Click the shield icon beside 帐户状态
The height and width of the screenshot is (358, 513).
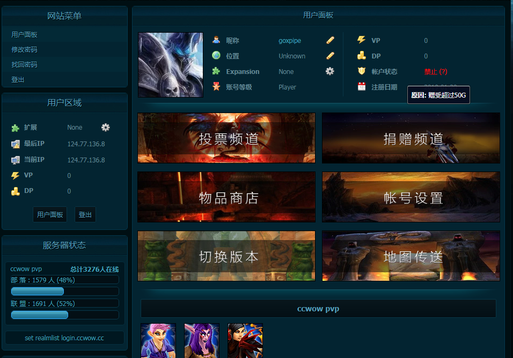point(362,71)
